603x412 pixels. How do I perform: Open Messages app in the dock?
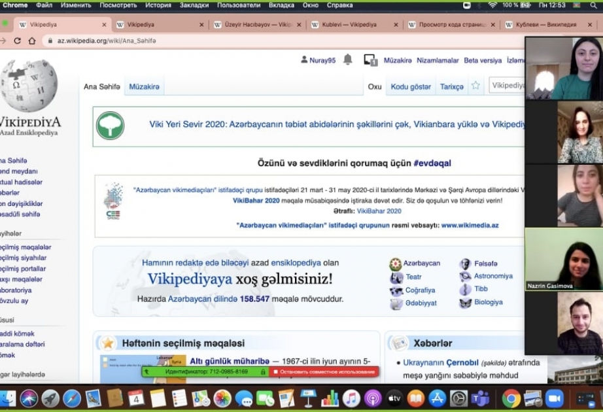pyautogui.click(x=243, y=398)
